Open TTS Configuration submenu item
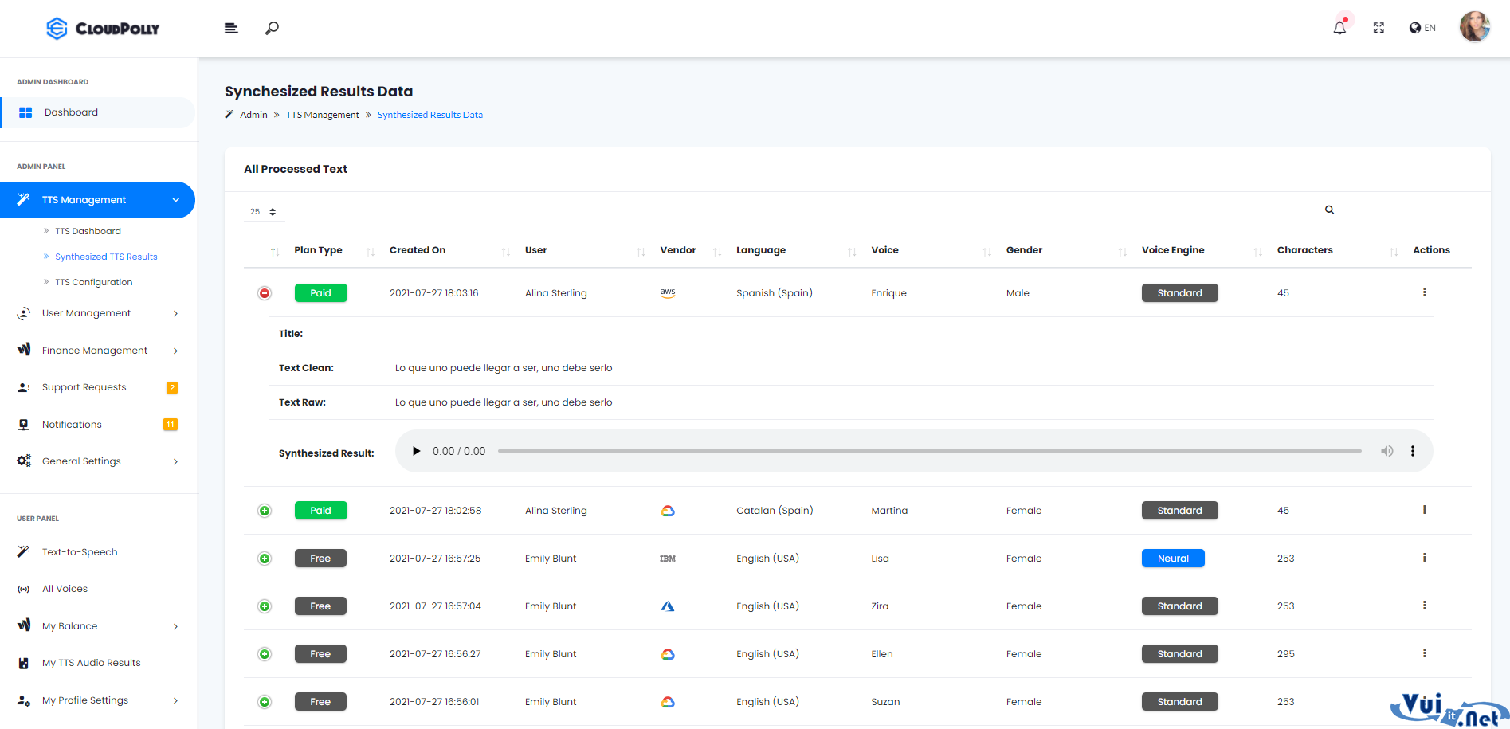The image size is (1510, 729). [x=93, y=282]
